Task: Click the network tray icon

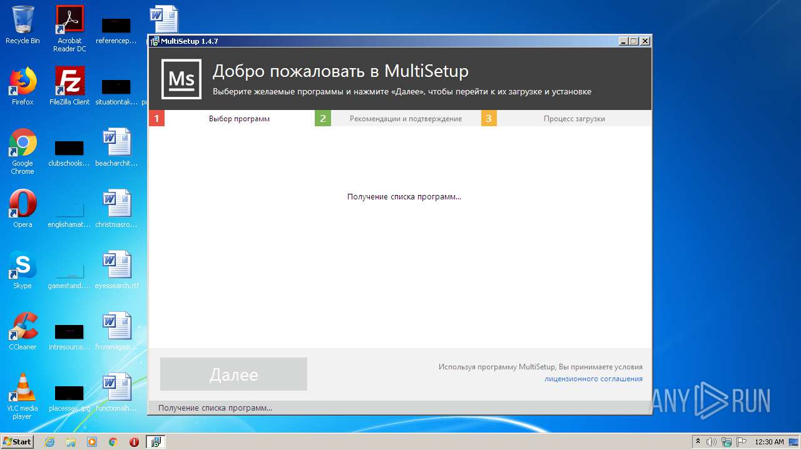Action: pyautogui.click(x=727, y=442)
